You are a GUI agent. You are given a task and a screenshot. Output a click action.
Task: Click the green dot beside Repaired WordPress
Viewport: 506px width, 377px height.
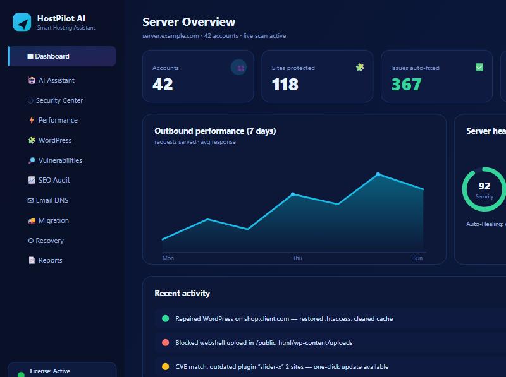(165, 319)
